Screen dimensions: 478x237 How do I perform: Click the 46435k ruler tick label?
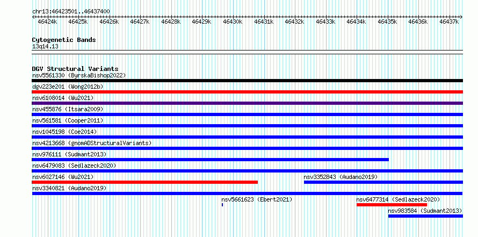coord(387,21)
